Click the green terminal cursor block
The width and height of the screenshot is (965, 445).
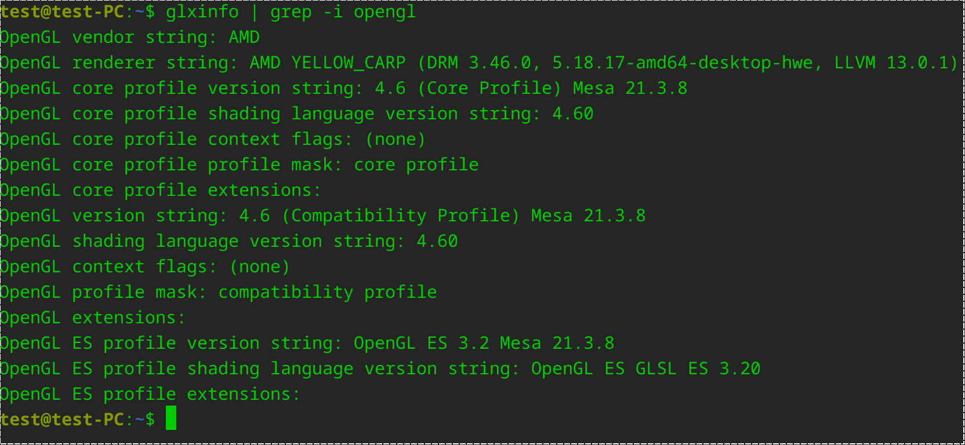click(x=171, y=418)
